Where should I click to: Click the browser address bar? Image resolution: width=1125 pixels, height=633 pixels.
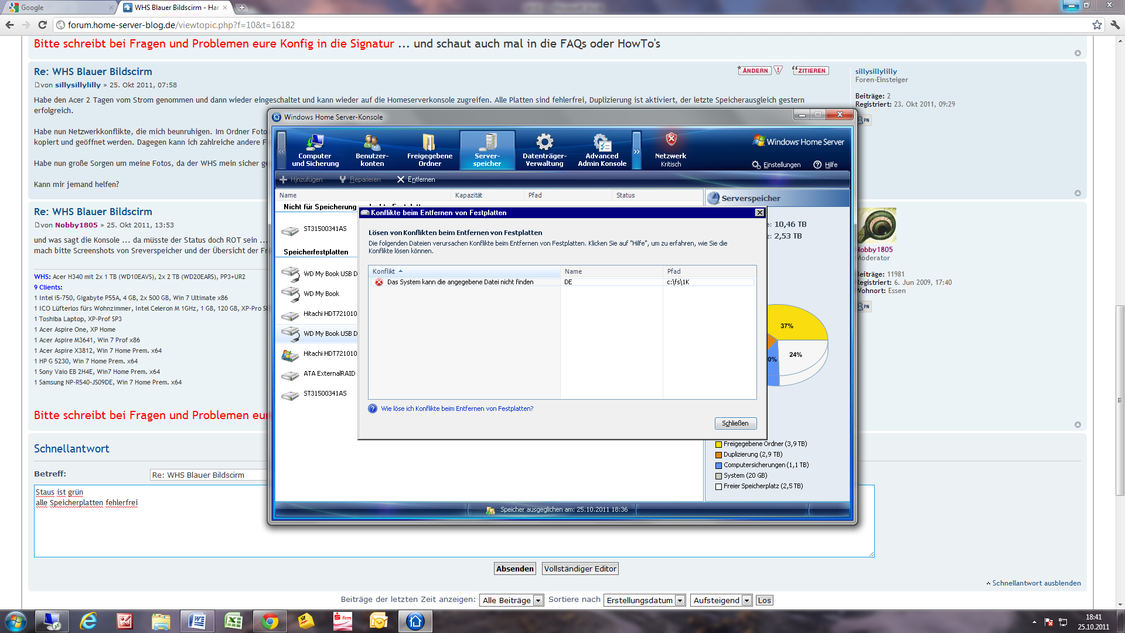[x=574, y=25]
